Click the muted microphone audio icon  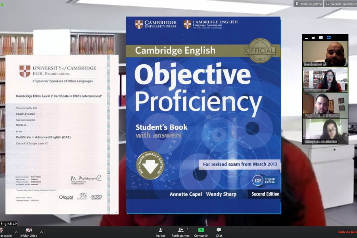(2, 230)
